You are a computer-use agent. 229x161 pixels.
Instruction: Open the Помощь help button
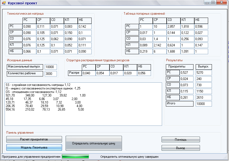point(180,140)
